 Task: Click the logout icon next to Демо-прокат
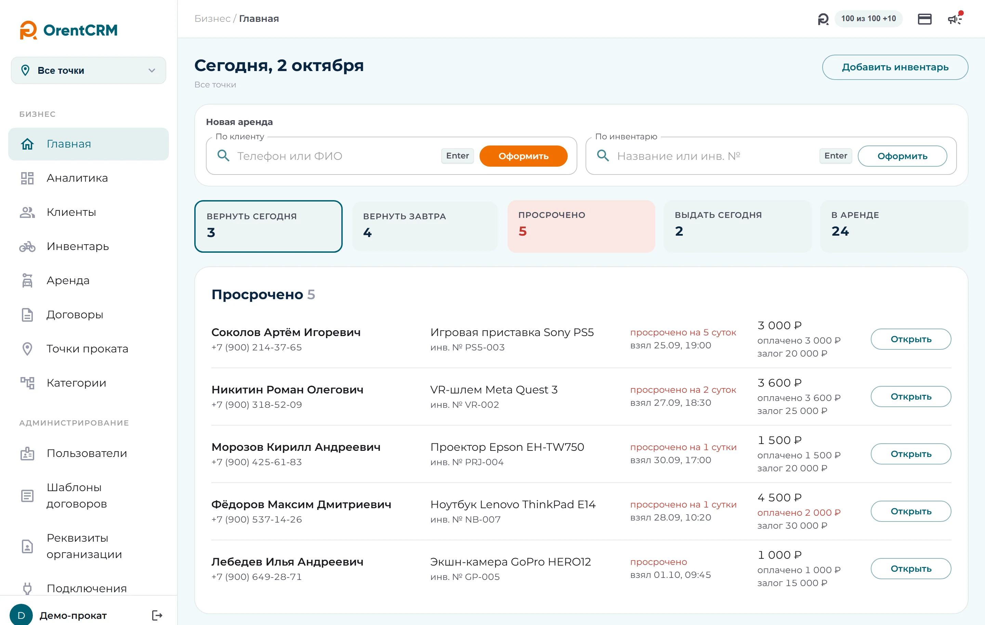point(157,615)
